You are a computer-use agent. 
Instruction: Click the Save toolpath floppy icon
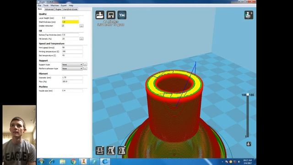(111, 15)
